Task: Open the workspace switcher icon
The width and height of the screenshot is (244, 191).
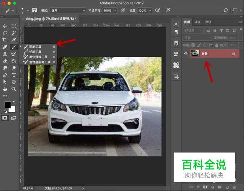Action: point(235,10)
